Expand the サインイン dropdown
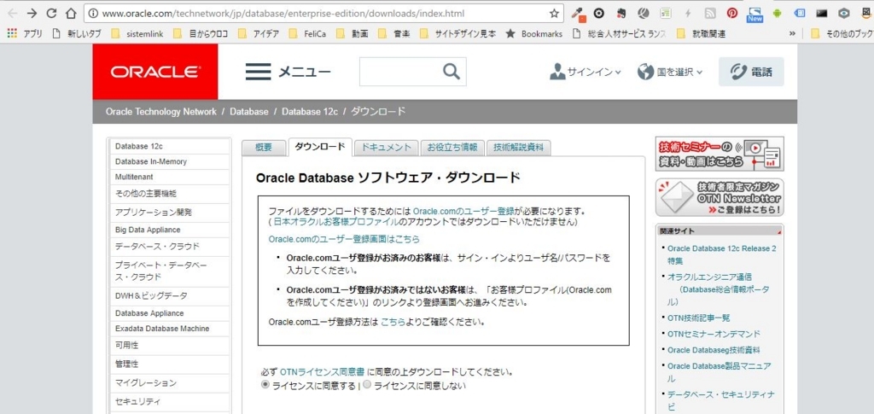Viewport: 874px width, 414px height. 586,72
